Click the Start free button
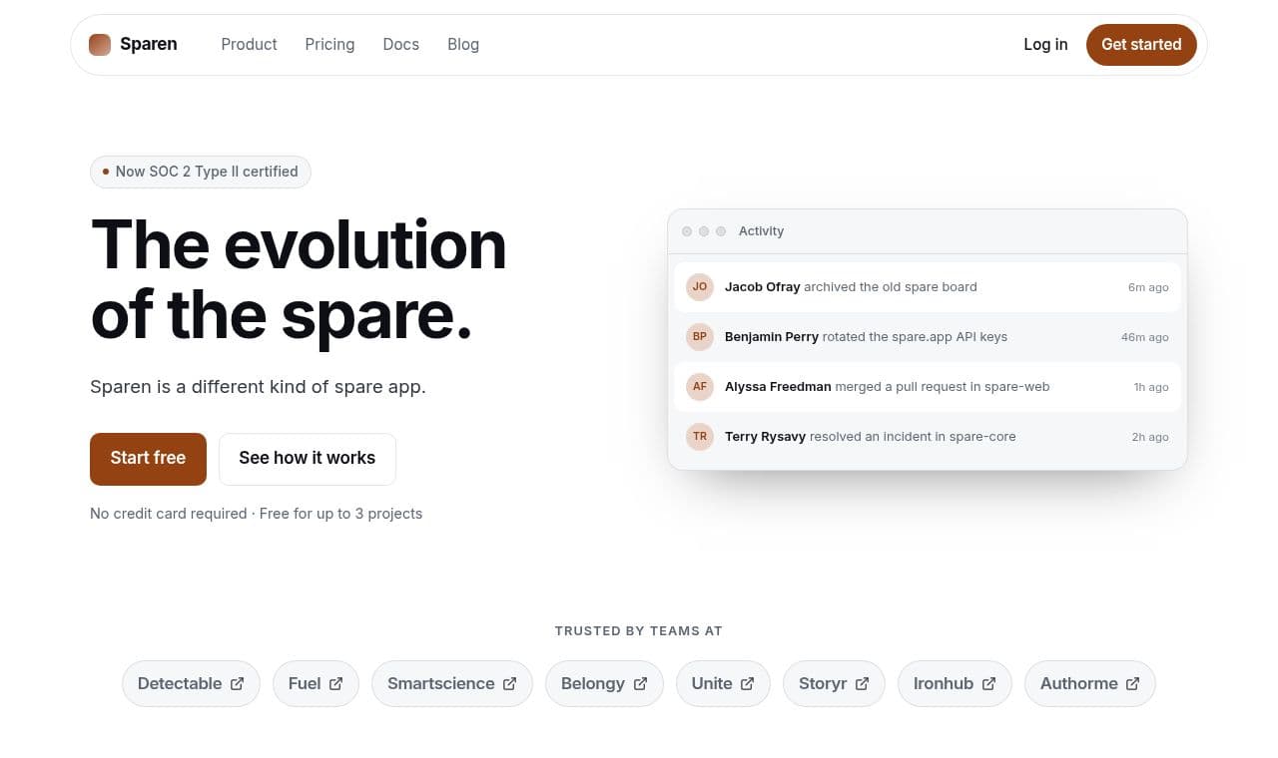Viewport: 1278px width, 758px height. pos(148,459)
